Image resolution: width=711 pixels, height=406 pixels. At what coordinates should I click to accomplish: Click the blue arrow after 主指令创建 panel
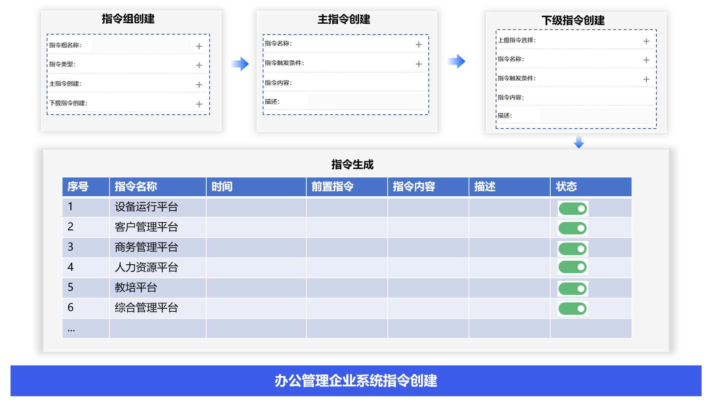pos(457,61)
